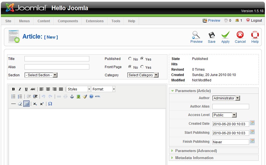Open the Content menu
Screen dimensions: 266x165
click(44, 21)
